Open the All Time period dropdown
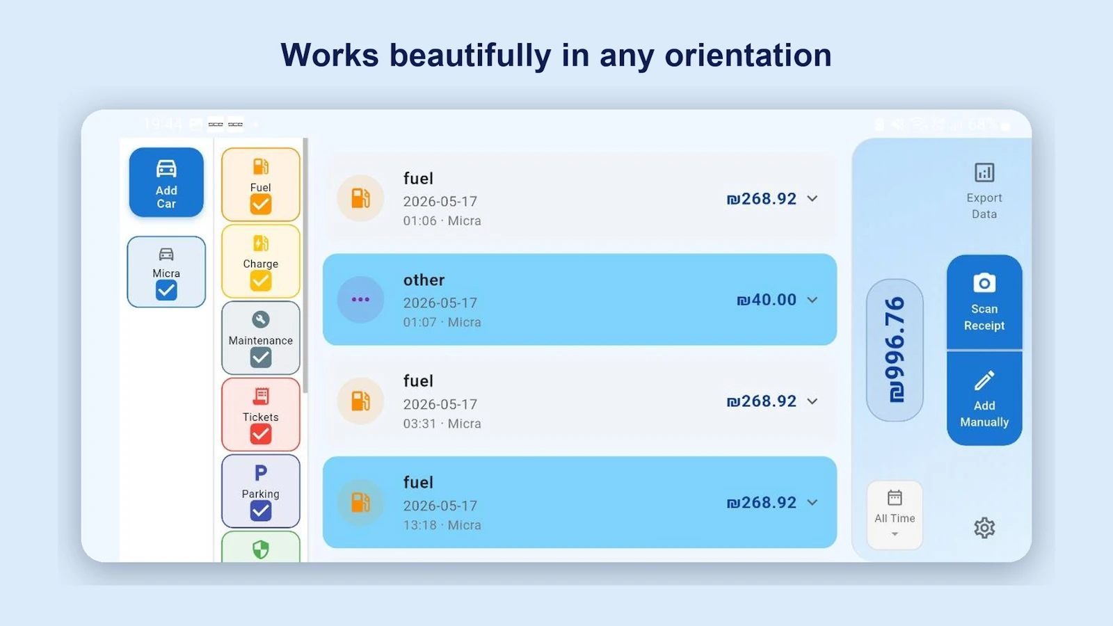This screenshot has height=626, width=1113. pos(895,515)
